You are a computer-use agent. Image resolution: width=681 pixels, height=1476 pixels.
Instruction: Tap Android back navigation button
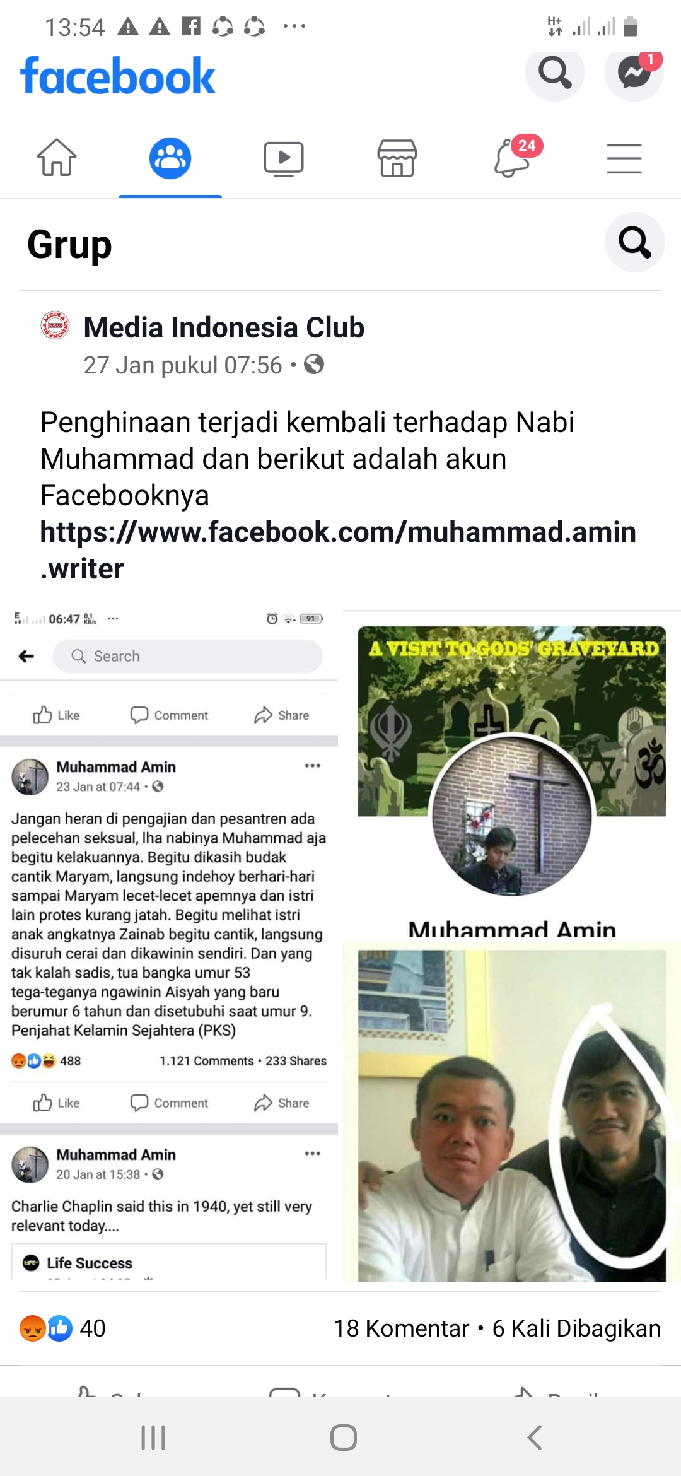534,1438
